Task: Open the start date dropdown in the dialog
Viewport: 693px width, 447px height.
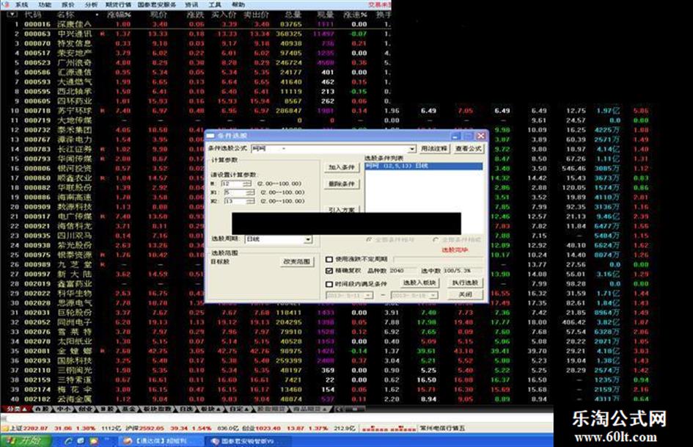Action: click(x=368, y=295)
